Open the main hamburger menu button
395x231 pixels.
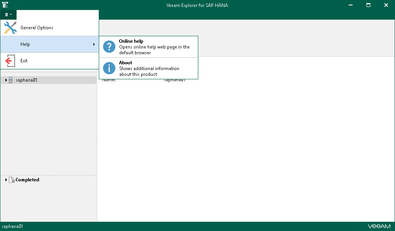[x=8, y=15]
